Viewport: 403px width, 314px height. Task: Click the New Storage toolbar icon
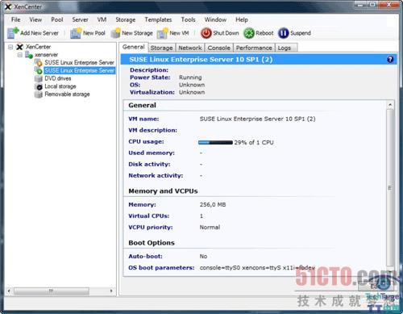click(116, 33)
